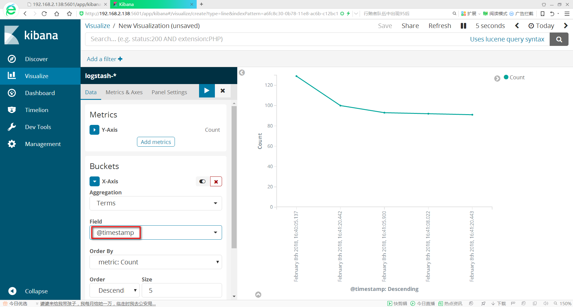This screenshot has width=573, height=307.
Task: Expand the Y-Axis metric settings
Action: point(94,130)
